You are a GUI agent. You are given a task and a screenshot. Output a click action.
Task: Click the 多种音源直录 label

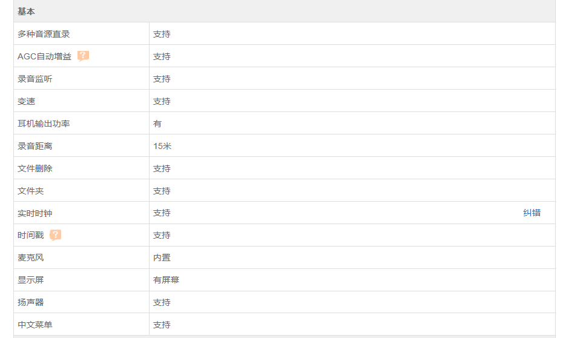click(x=44, y=34)
